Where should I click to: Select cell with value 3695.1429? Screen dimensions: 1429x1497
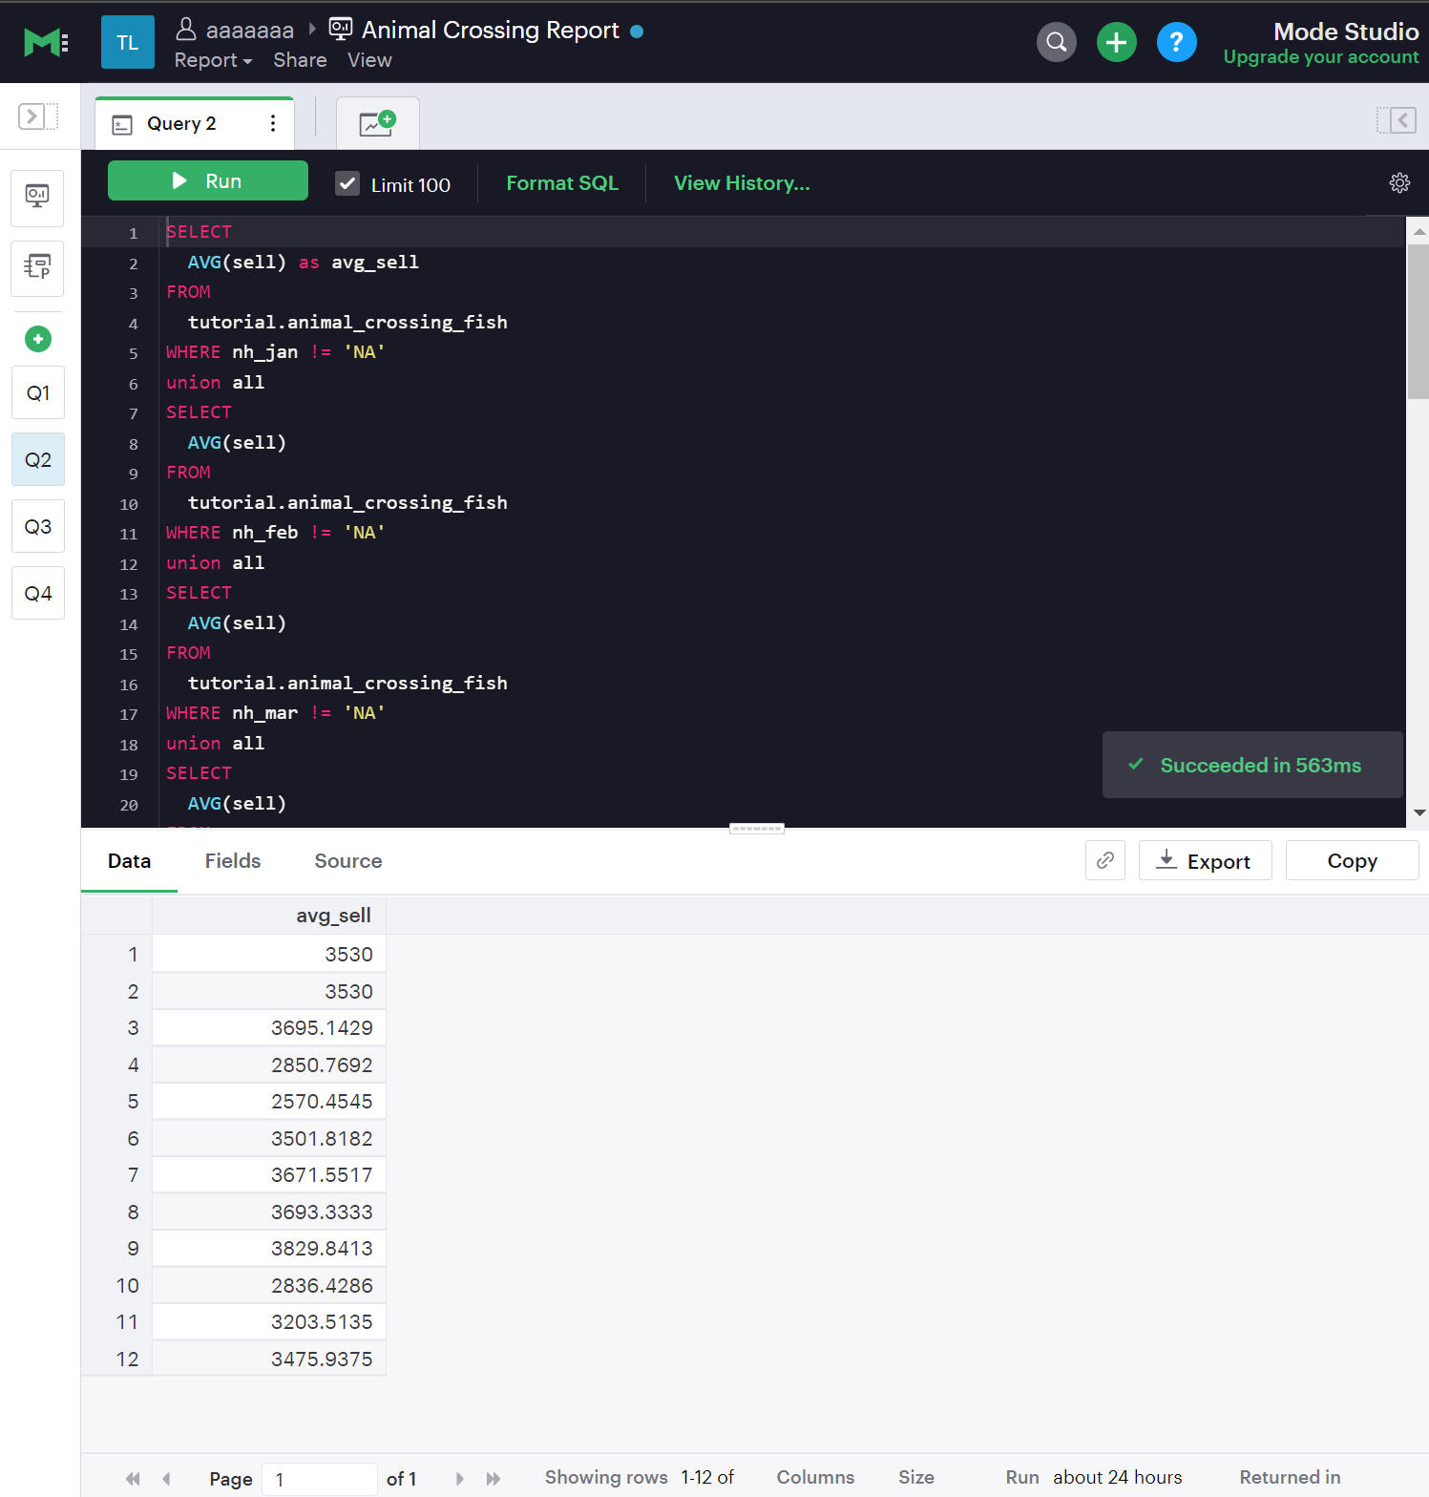(x=269, y=1028)
